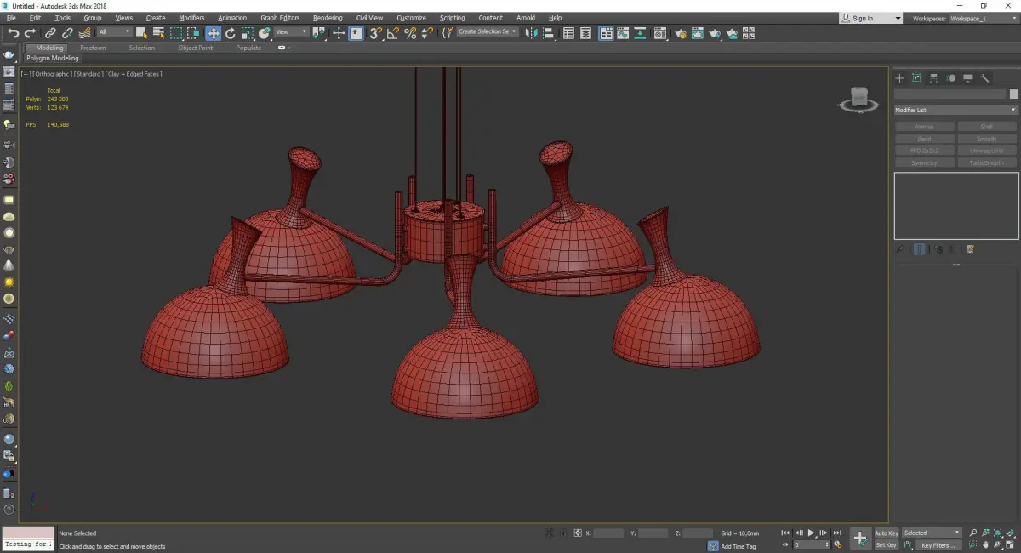Open the Animation menu
Image resolution: width=1021 pixels, height=553 pixels.
[x=232, y=18]
